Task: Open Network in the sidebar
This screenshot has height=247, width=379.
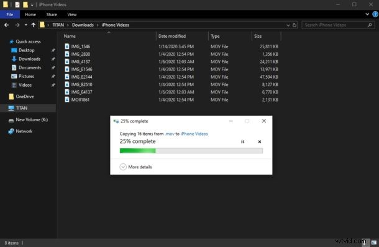Action: pos(24,131)
